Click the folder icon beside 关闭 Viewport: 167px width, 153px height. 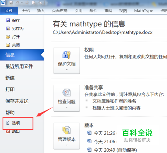tap(8, 45)
